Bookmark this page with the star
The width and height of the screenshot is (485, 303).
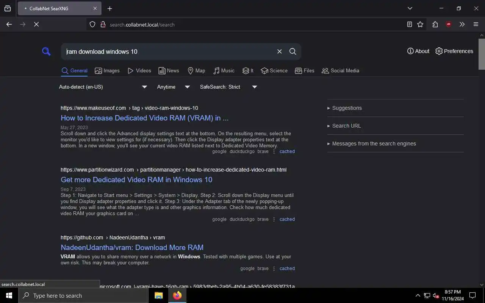coord(420,24)
